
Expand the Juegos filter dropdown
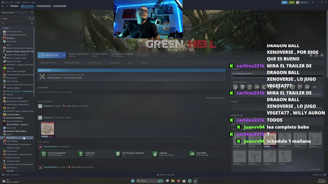click(14, 18)
